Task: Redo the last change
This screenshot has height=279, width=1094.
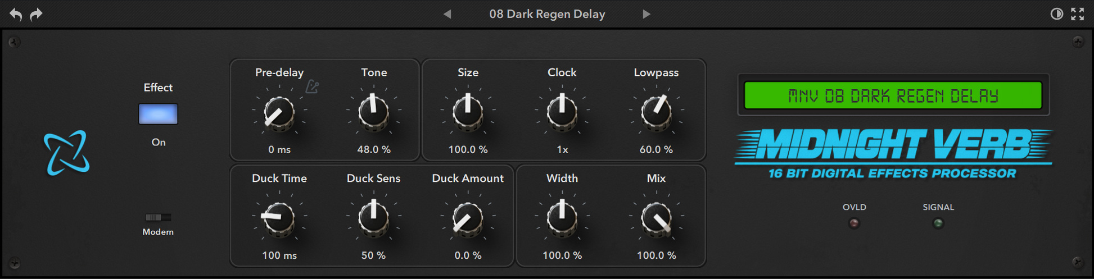Action: coord(36,15)
